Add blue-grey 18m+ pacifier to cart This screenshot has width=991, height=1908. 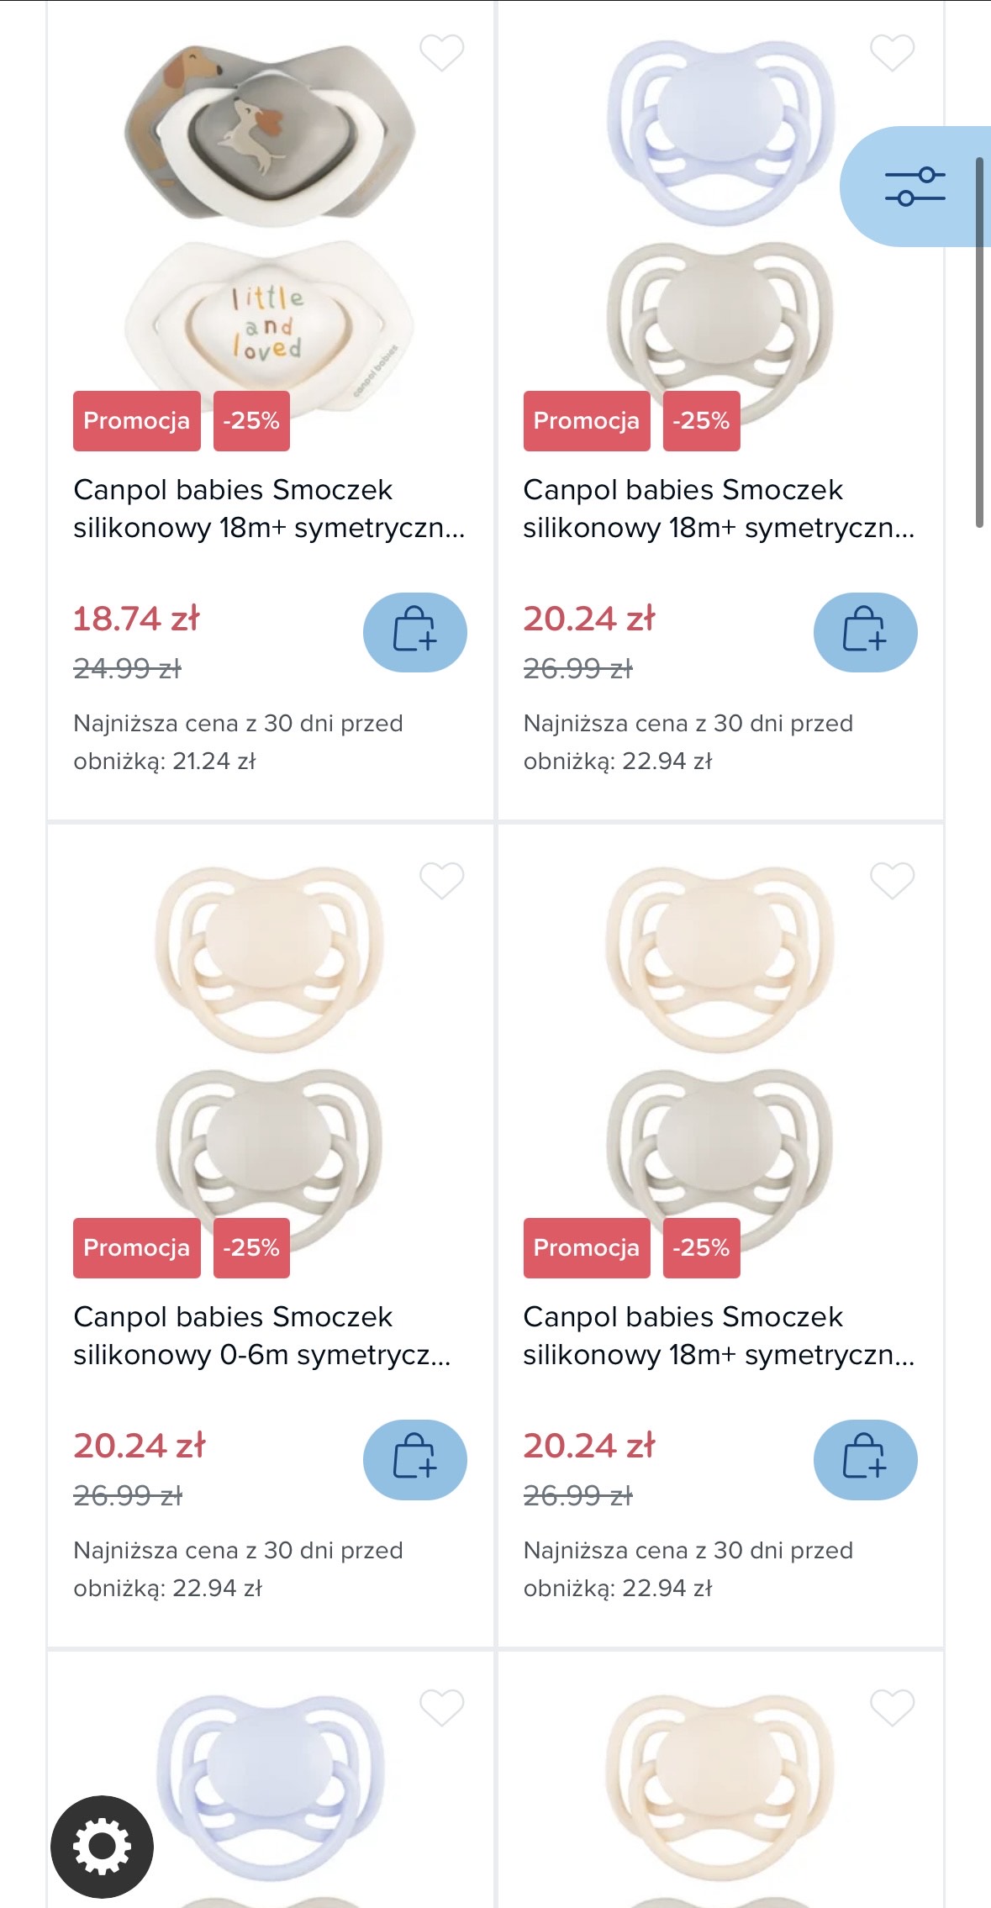point(865,632)
